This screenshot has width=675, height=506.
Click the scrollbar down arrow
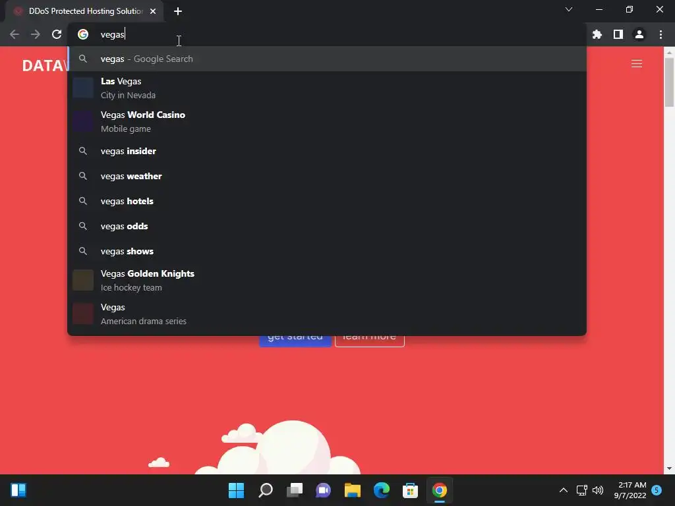tap(669, 468)
